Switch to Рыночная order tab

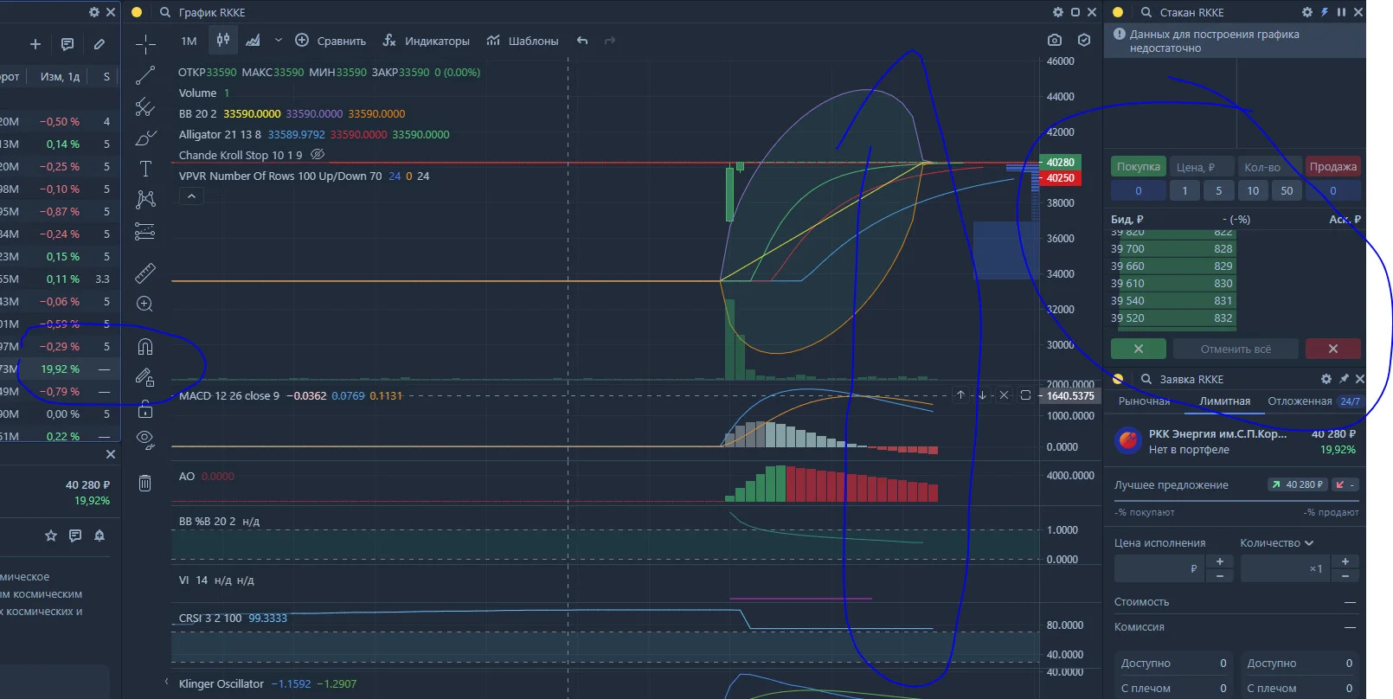(1144, 401)
